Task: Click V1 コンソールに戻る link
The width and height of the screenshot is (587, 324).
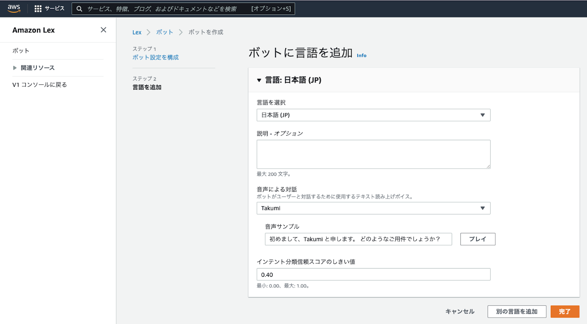Action: click(x=40, y=85)
